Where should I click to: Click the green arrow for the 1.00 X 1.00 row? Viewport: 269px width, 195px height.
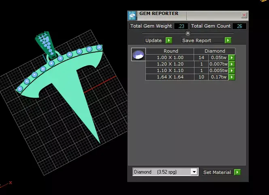coord(232,57)
